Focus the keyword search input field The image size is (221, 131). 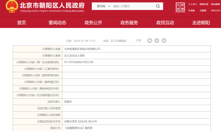[132, 6]
